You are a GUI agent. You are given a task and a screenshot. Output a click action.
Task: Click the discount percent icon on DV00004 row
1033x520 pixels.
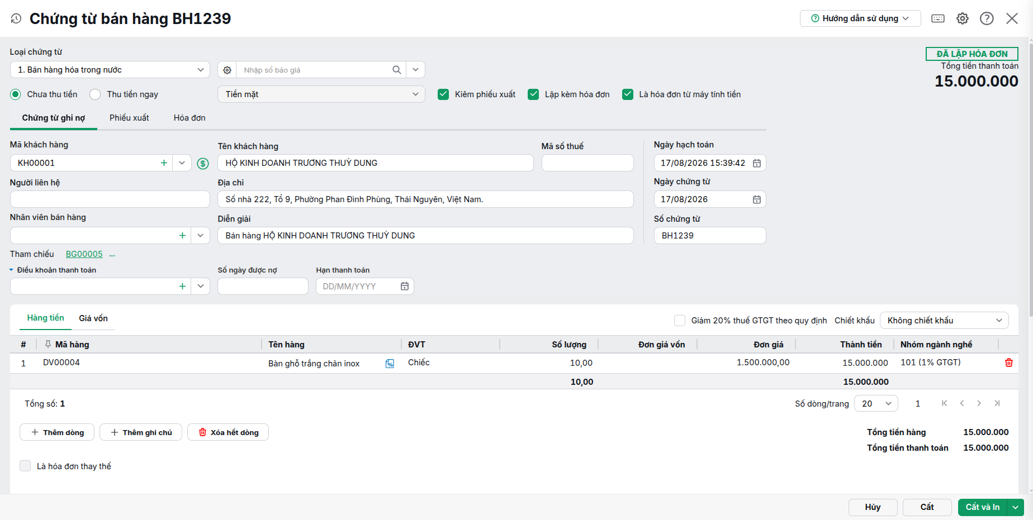(390, 364)
